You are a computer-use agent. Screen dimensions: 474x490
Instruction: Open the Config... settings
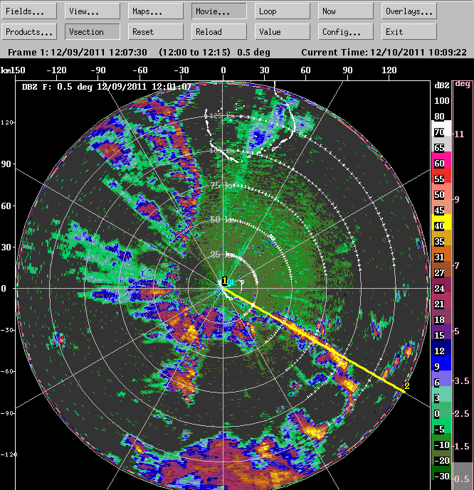pyautogui.click(x=346, y=32)
